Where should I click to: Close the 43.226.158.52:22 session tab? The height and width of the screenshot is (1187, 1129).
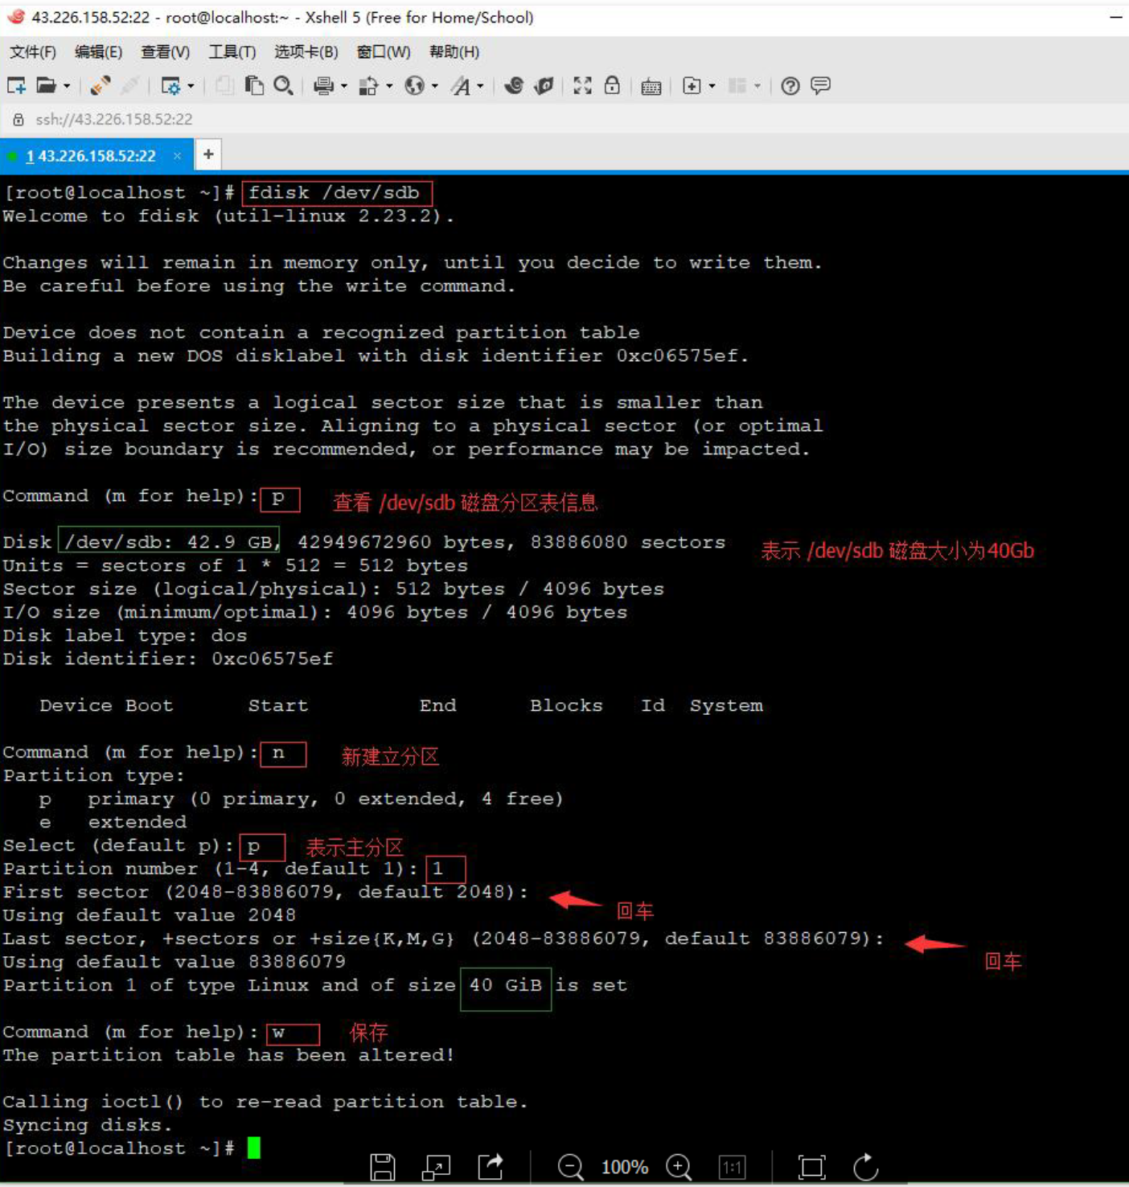(x=177, y=156)
